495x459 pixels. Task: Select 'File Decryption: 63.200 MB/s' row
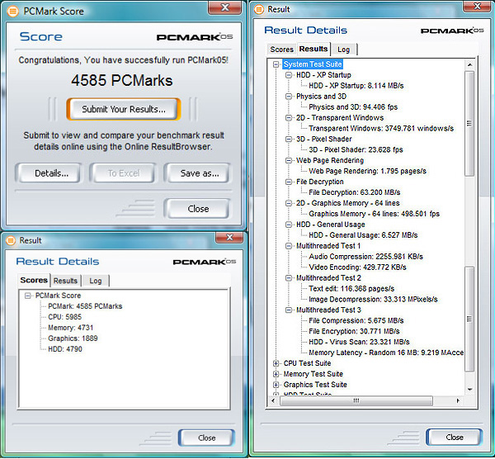click(355, 192)
